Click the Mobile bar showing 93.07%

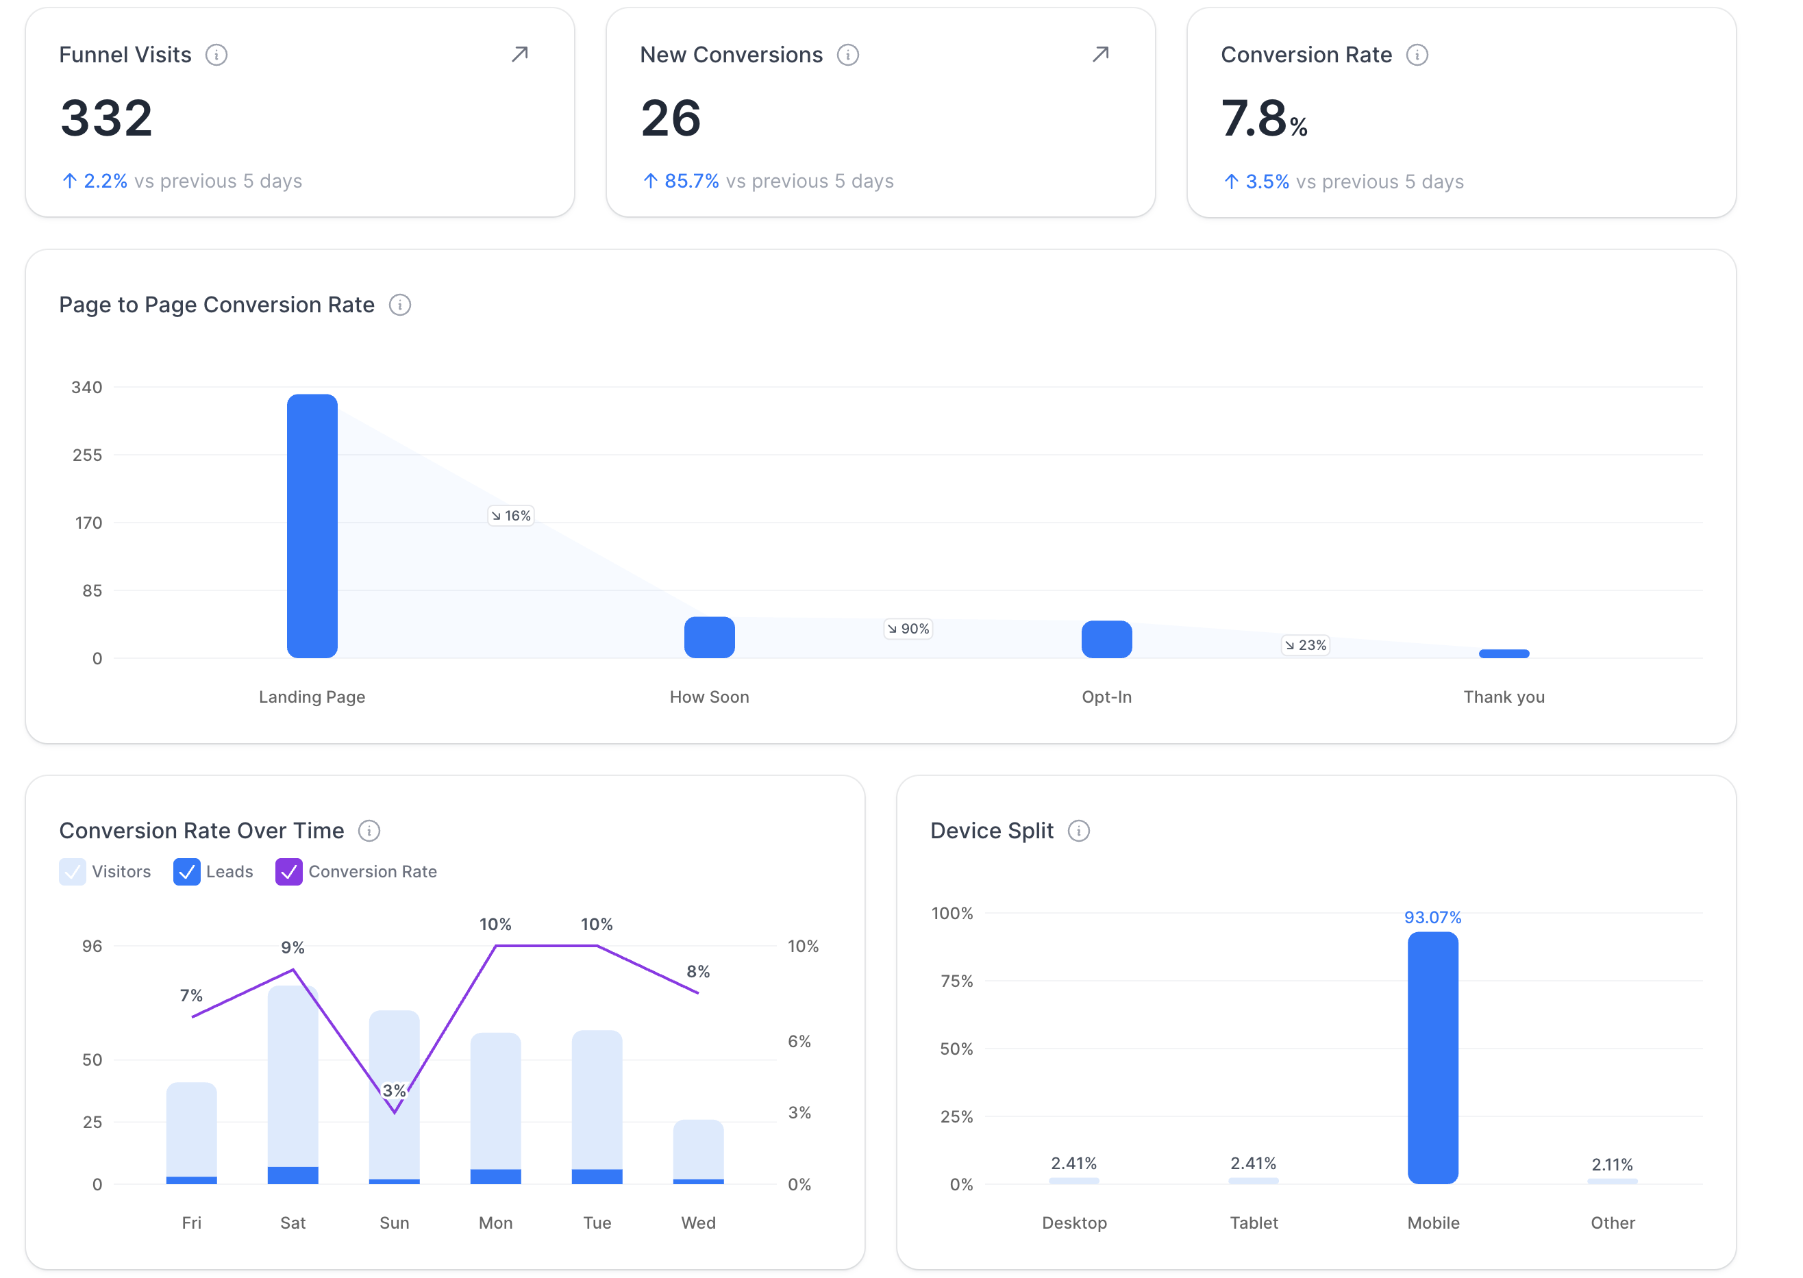click(x=1433, y=1058)
